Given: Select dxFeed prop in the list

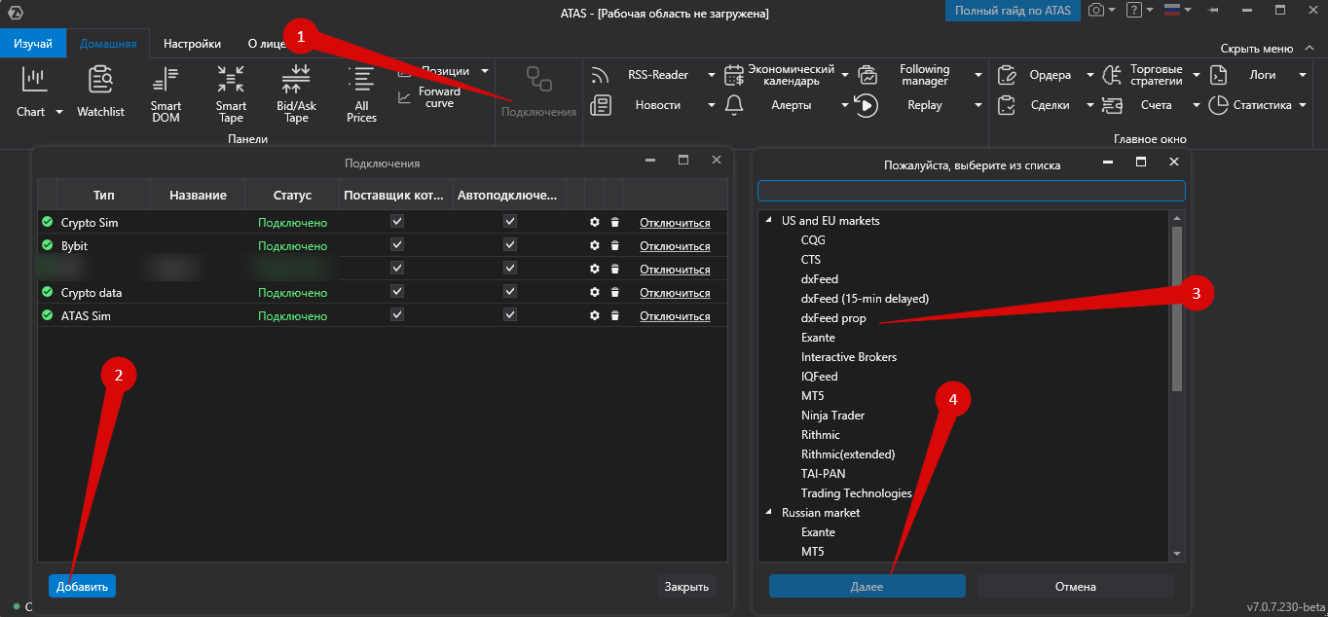Looking at the screenshot, I should click(x=833, y=318).
